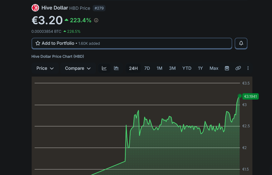
Task: Switch to line chart view
Action: pos(104,68)
